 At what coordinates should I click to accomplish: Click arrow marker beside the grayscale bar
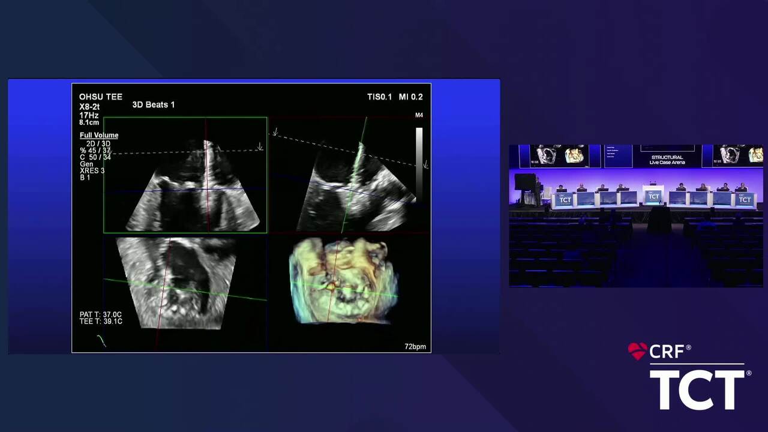pos(425,164)
